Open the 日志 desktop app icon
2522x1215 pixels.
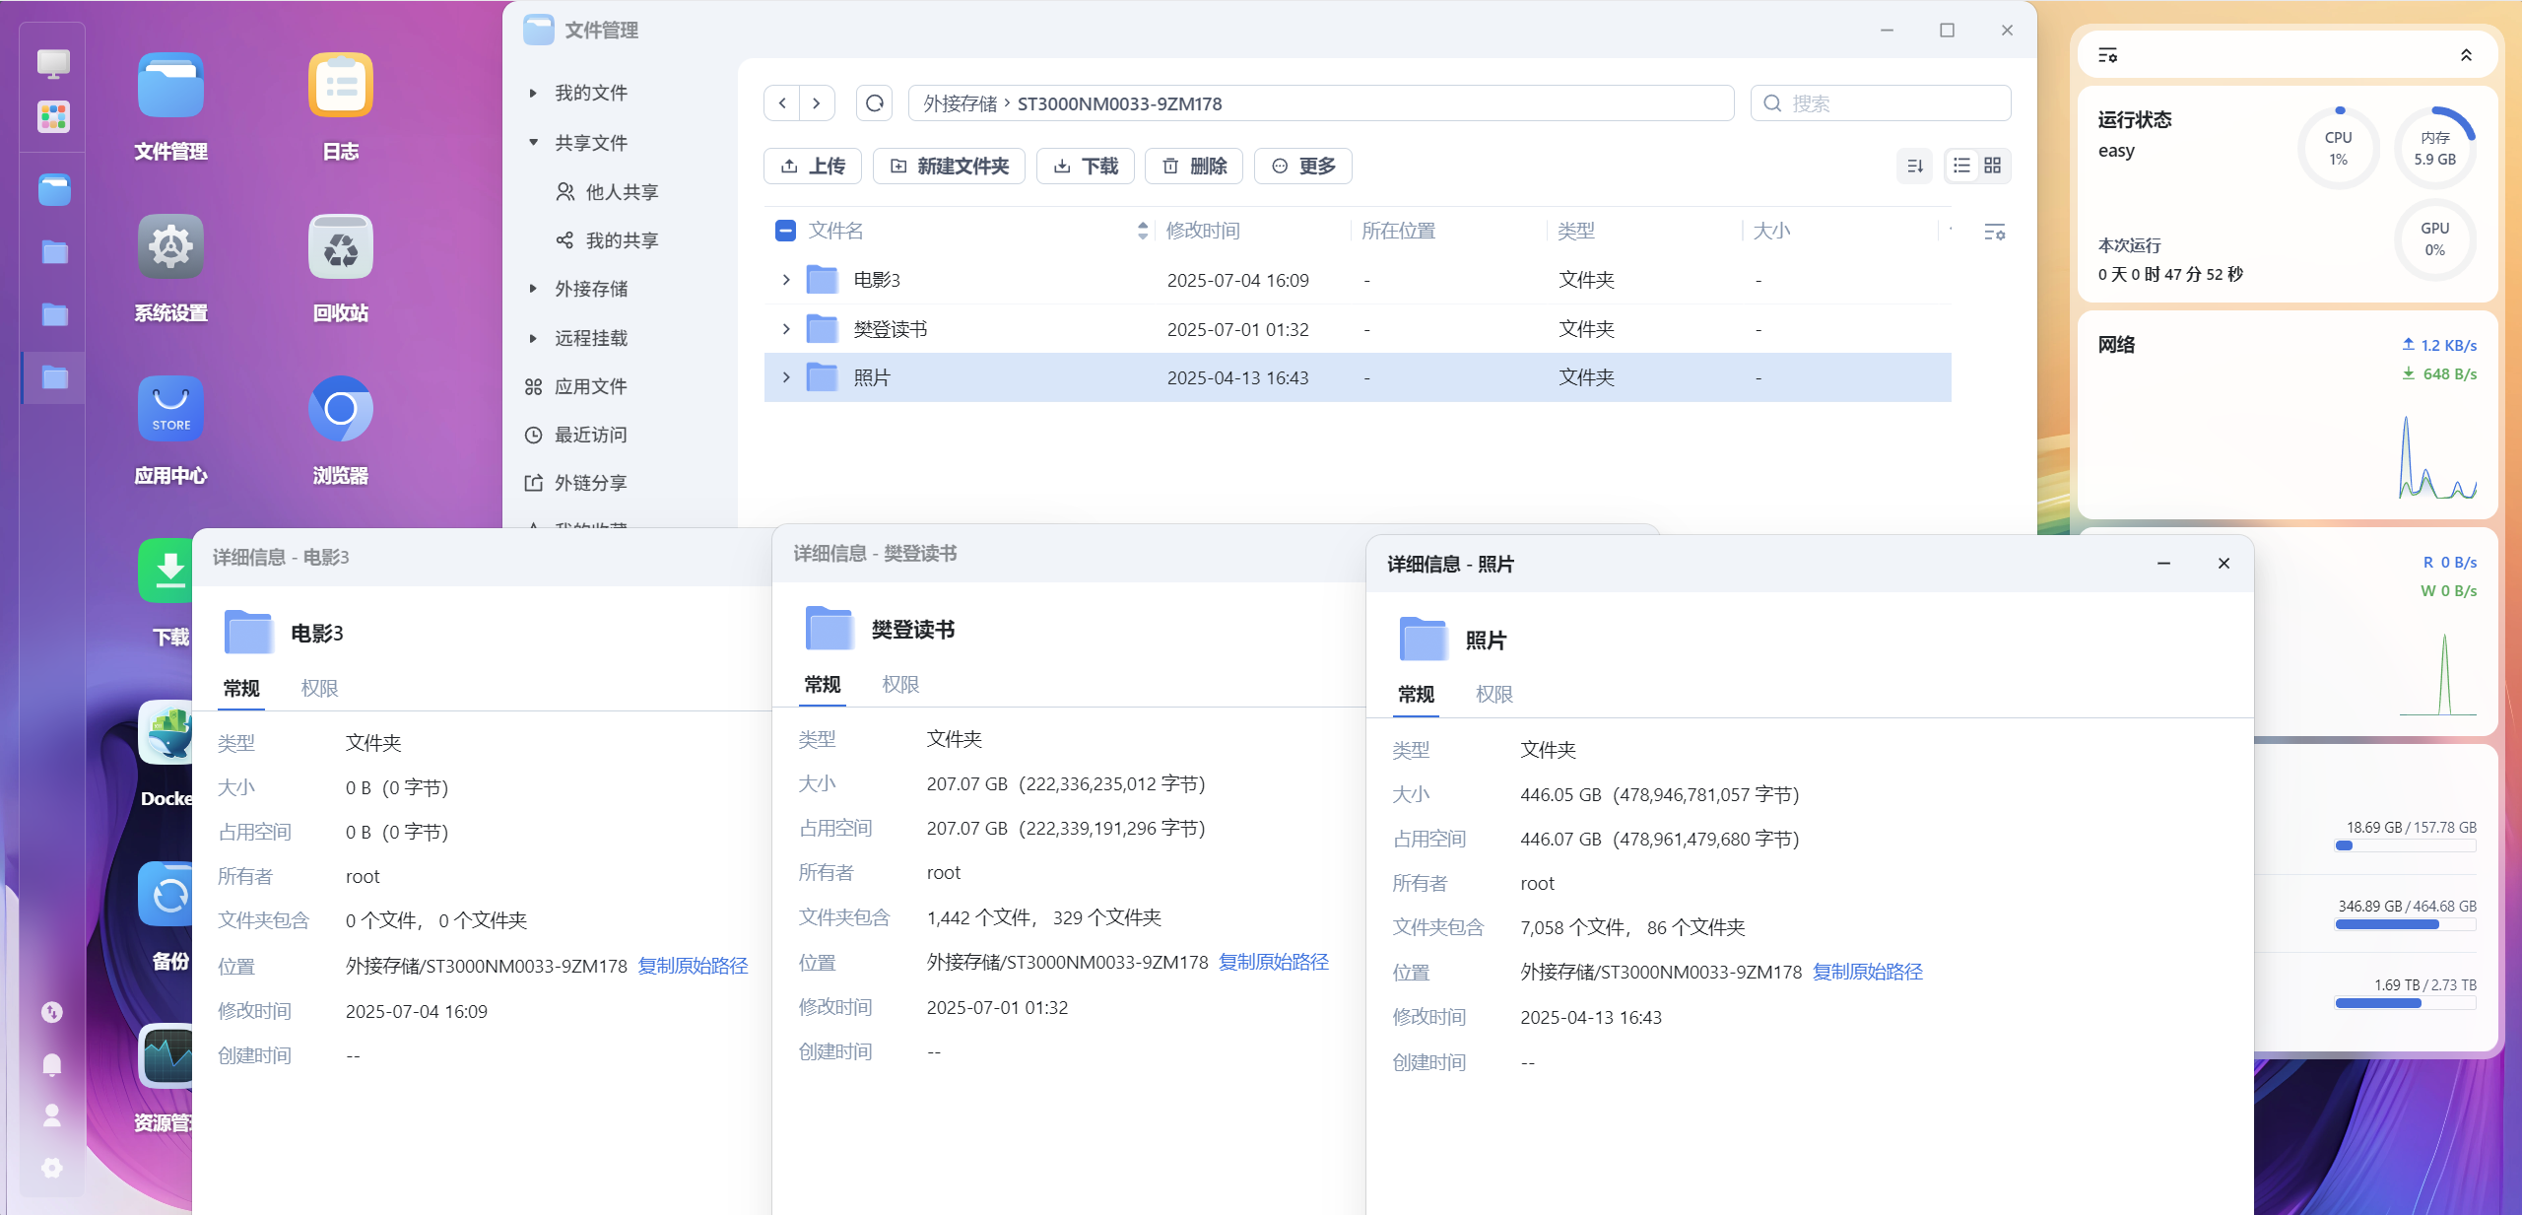pos(341,86)
